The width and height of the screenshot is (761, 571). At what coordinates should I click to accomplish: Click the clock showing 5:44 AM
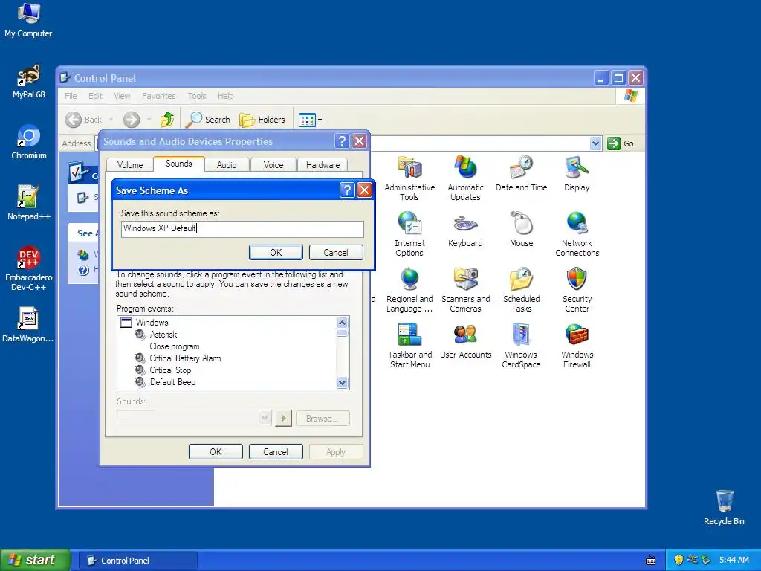pyautogui.click(x=734, y=560)
